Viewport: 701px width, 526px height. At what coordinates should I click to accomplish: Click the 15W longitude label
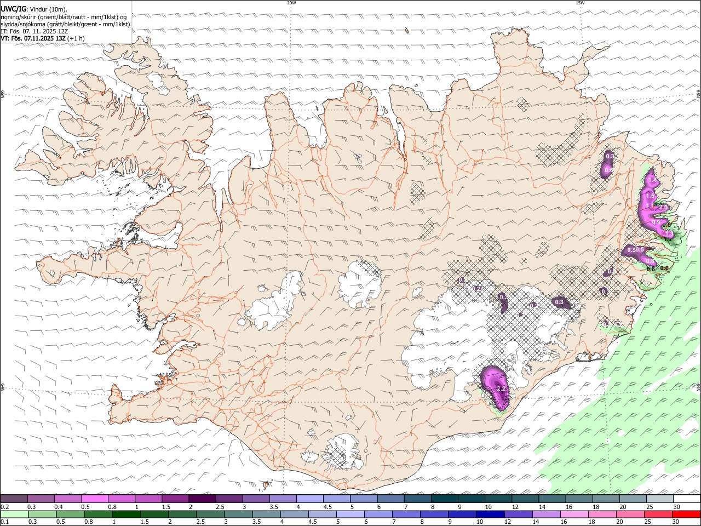tap(580, 3)
